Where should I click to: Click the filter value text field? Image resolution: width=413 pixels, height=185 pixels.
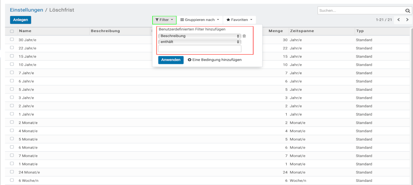click(x=200, y=49)
